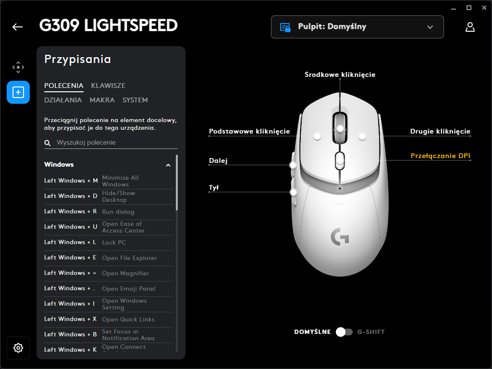Toggle the Domyślne / G-Shift switch
The width and height of the screenshot is (492, 369).
point(344,332)
